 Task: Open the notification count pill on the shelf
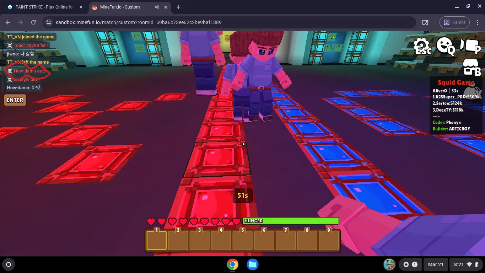(x=410, y=264)
